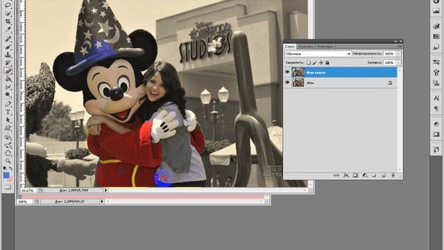The height and width of the screenshot is (250, 444).
Task: Toggle visibility of the Фон layer
Action: click(x=287, y=83)
